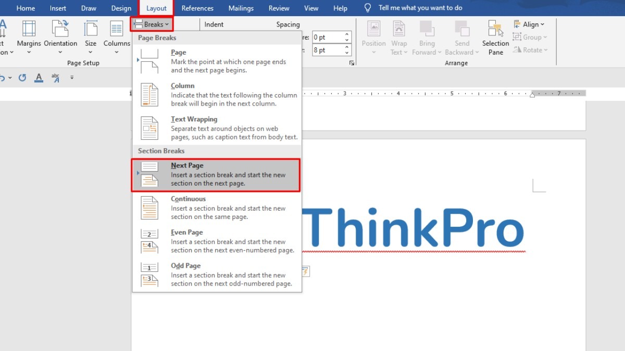
Task: Increase the 0 pt spacing value
Action: pos(347,35)
